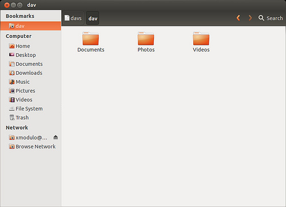Open Music in the sidebar
The image size is (286, 207).
click(31, 82)
